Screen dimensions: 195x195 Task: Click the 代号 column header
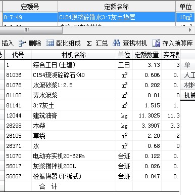18,55
